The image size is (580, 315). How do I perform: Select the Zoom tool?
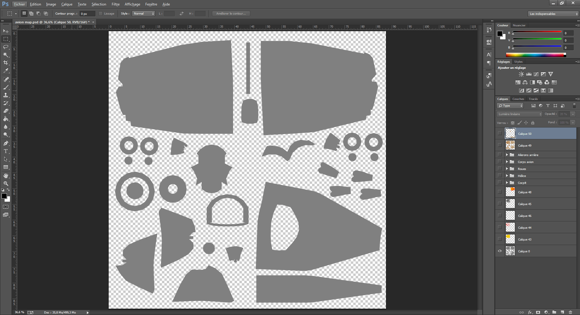pyautogui.click(x=6, y=184)
